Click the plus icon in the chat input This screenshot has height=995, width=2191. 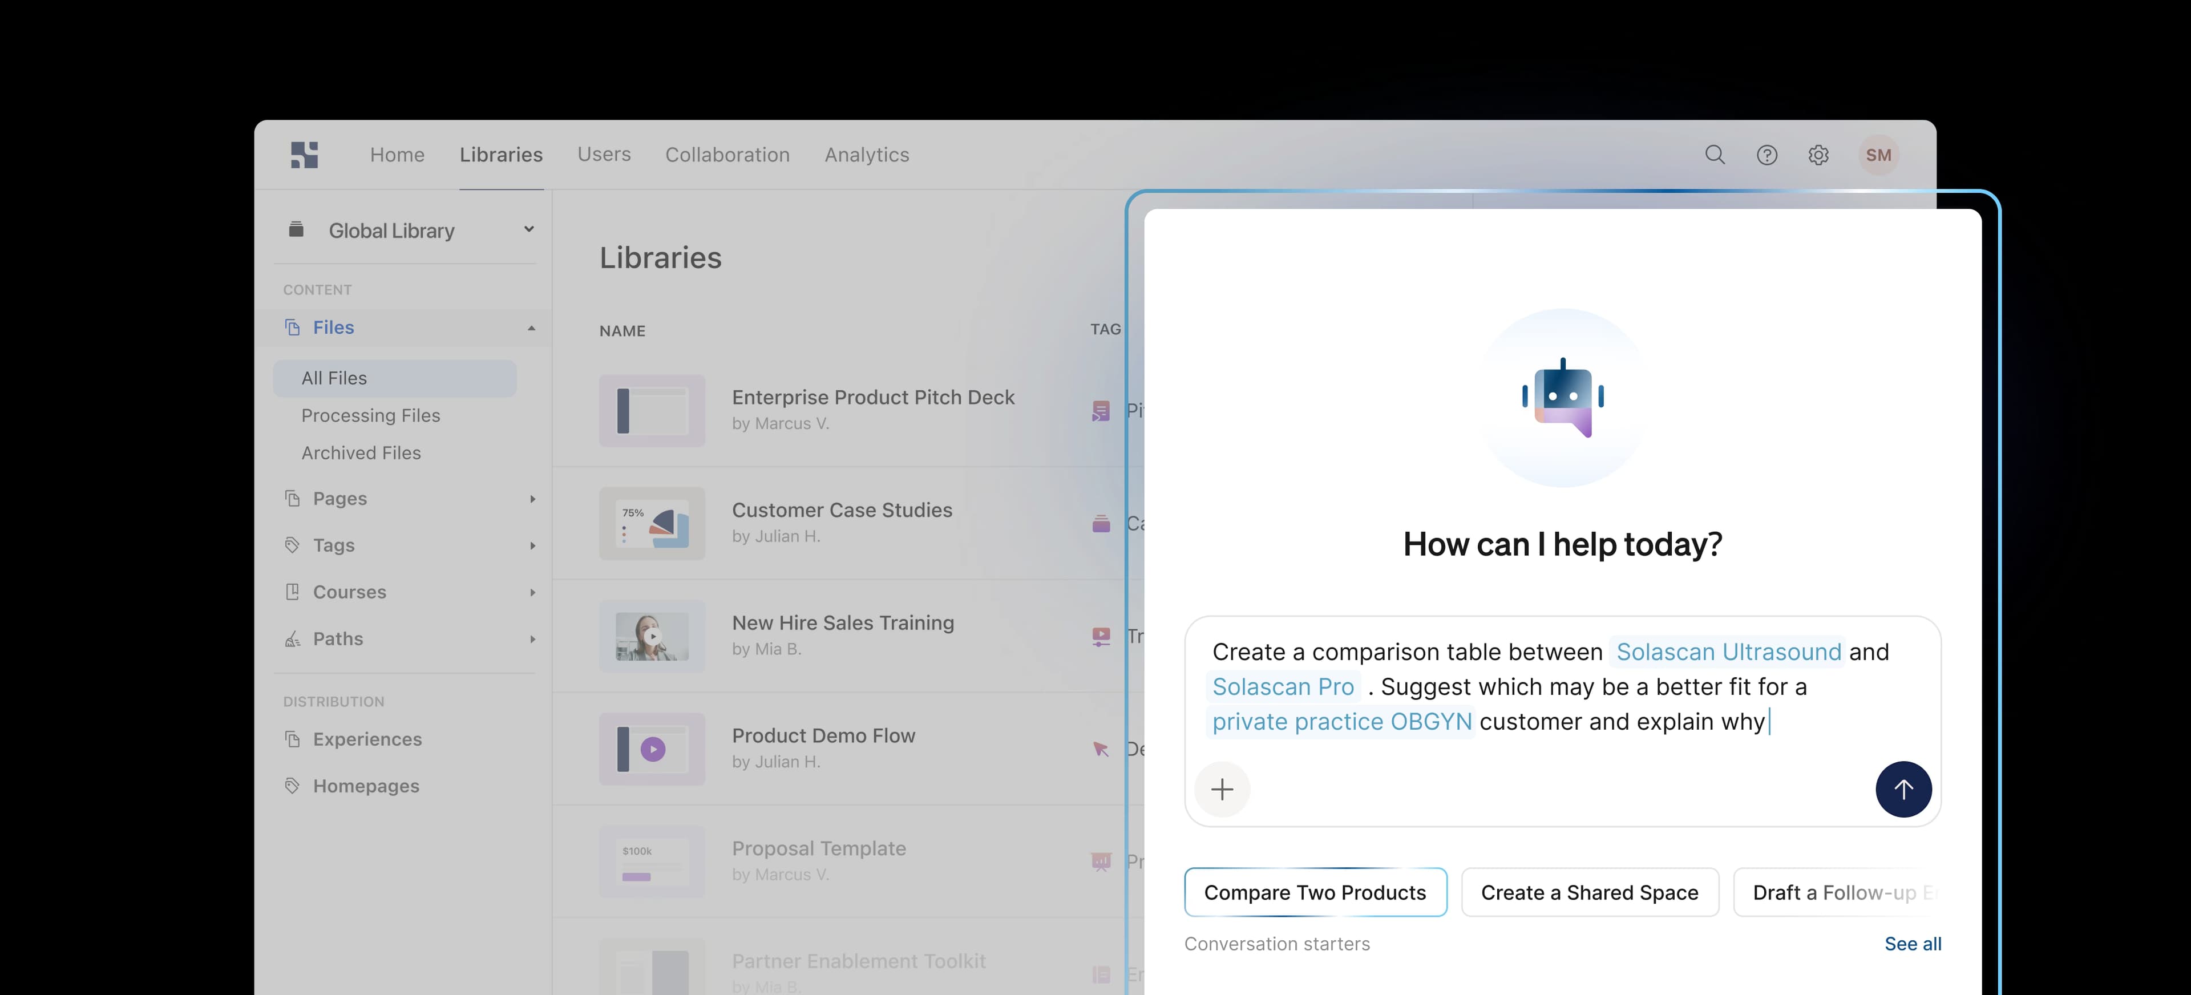point(1222,789)
